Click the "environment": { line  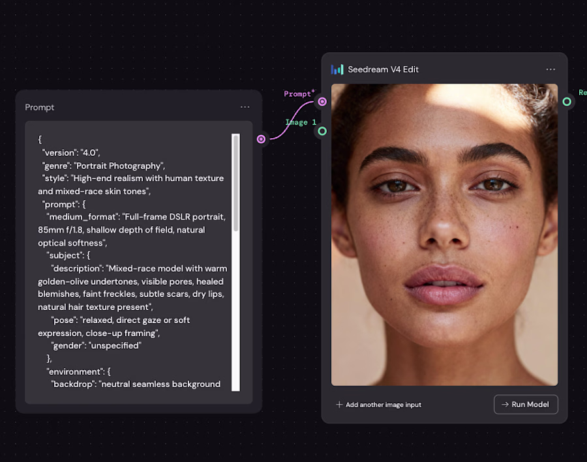[x=79, y=371]
